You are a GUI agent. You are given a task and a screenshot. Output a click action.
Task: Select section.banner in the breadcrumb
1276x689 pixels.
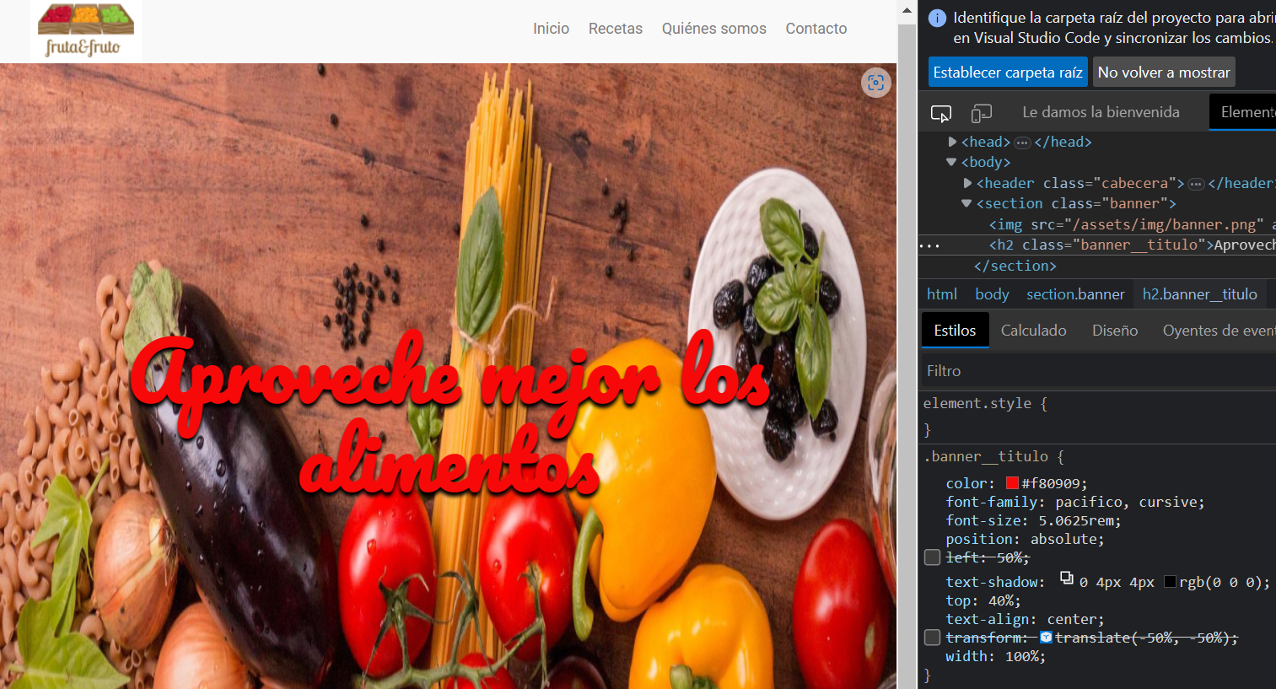(1075, 294)
